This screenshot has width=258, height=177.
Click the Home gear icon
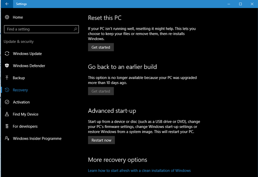7,17
